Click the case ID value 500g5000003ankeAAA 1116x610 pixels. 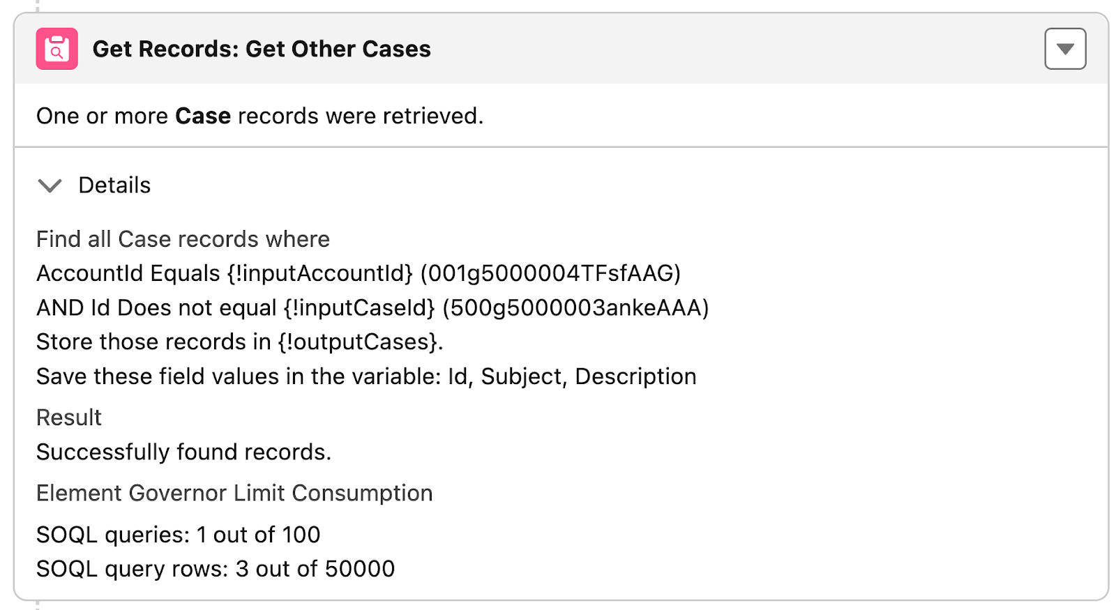(x=575, y=307)
